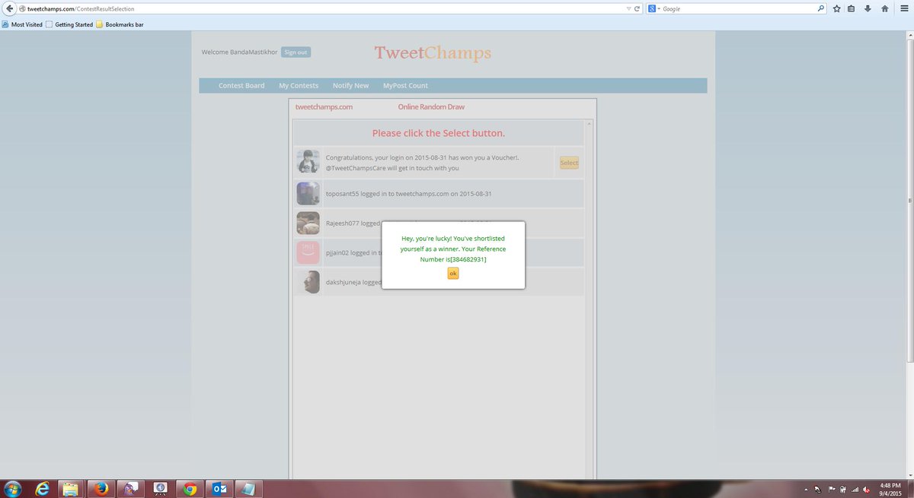This screenshot has height=498, width=914.
Task: Click toposant55's avatar thumbnail
Action: [x=308, y=193]
